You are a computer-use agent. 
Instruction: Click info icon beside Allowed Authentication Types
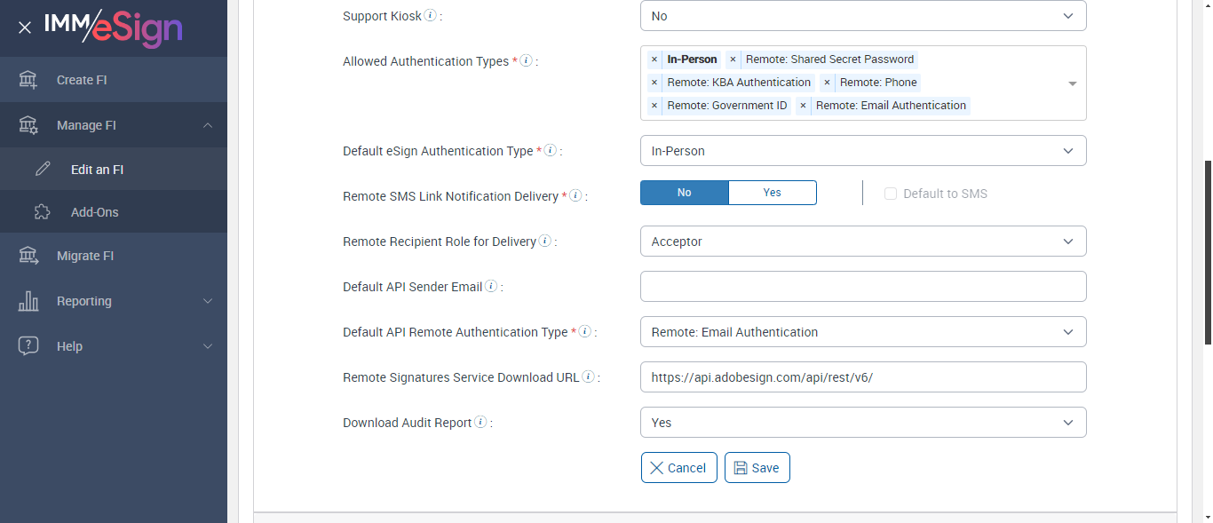coord(526,60)
